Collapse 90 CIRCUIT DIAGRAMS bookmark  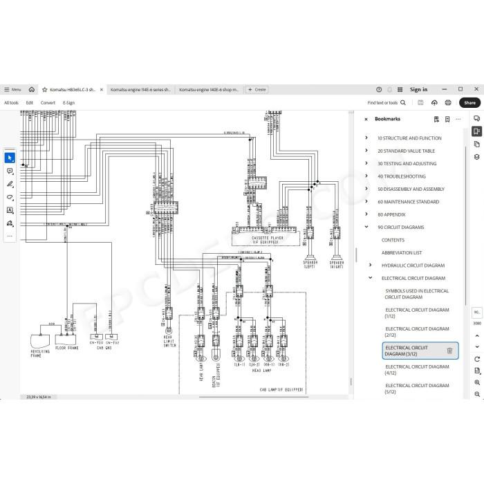(366, 227)
